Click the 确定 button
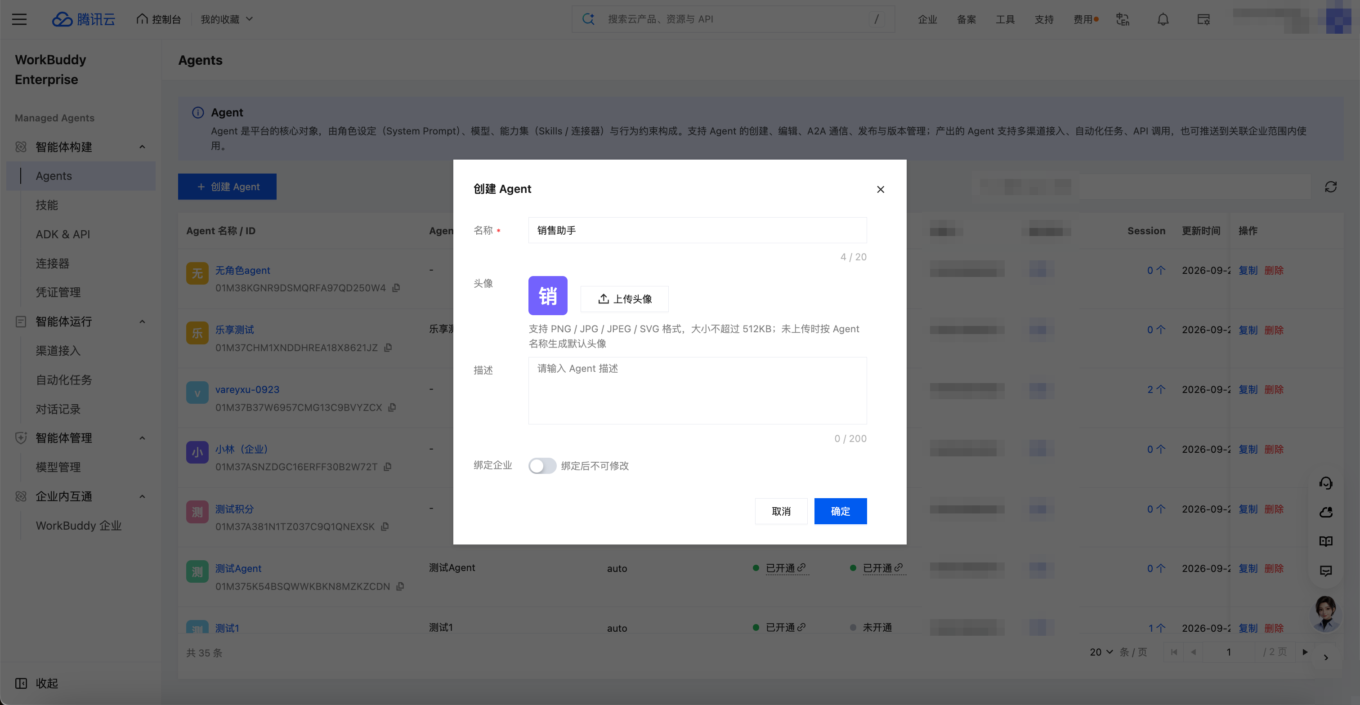This screenshot has width=1360, height=705. pyautogui.click(x=841, y=511)
